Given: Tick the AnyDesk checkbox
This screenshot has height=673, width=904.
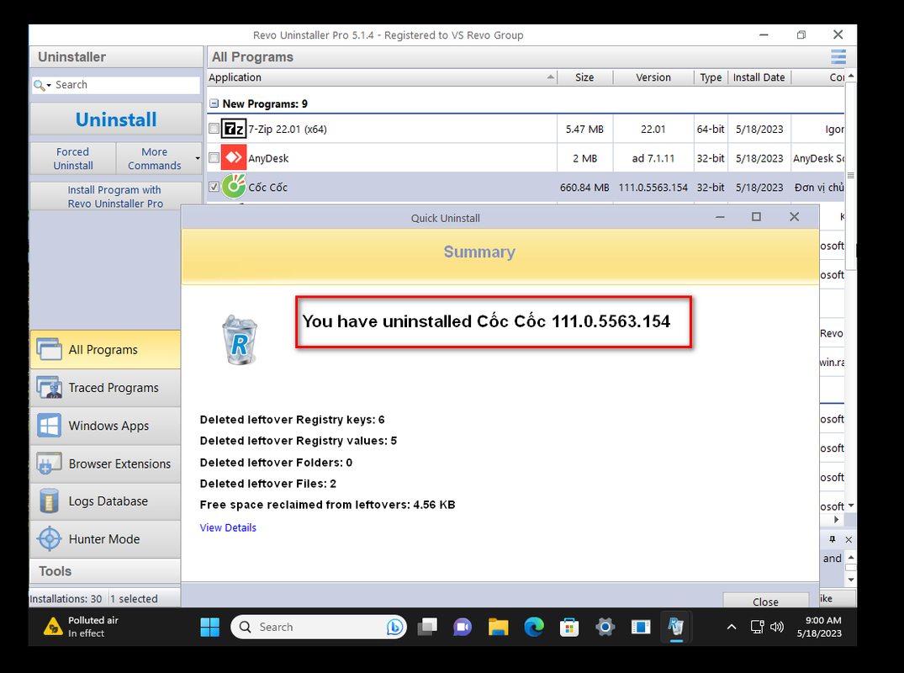Looking at the screenshot, I should (x=214, y=157).
